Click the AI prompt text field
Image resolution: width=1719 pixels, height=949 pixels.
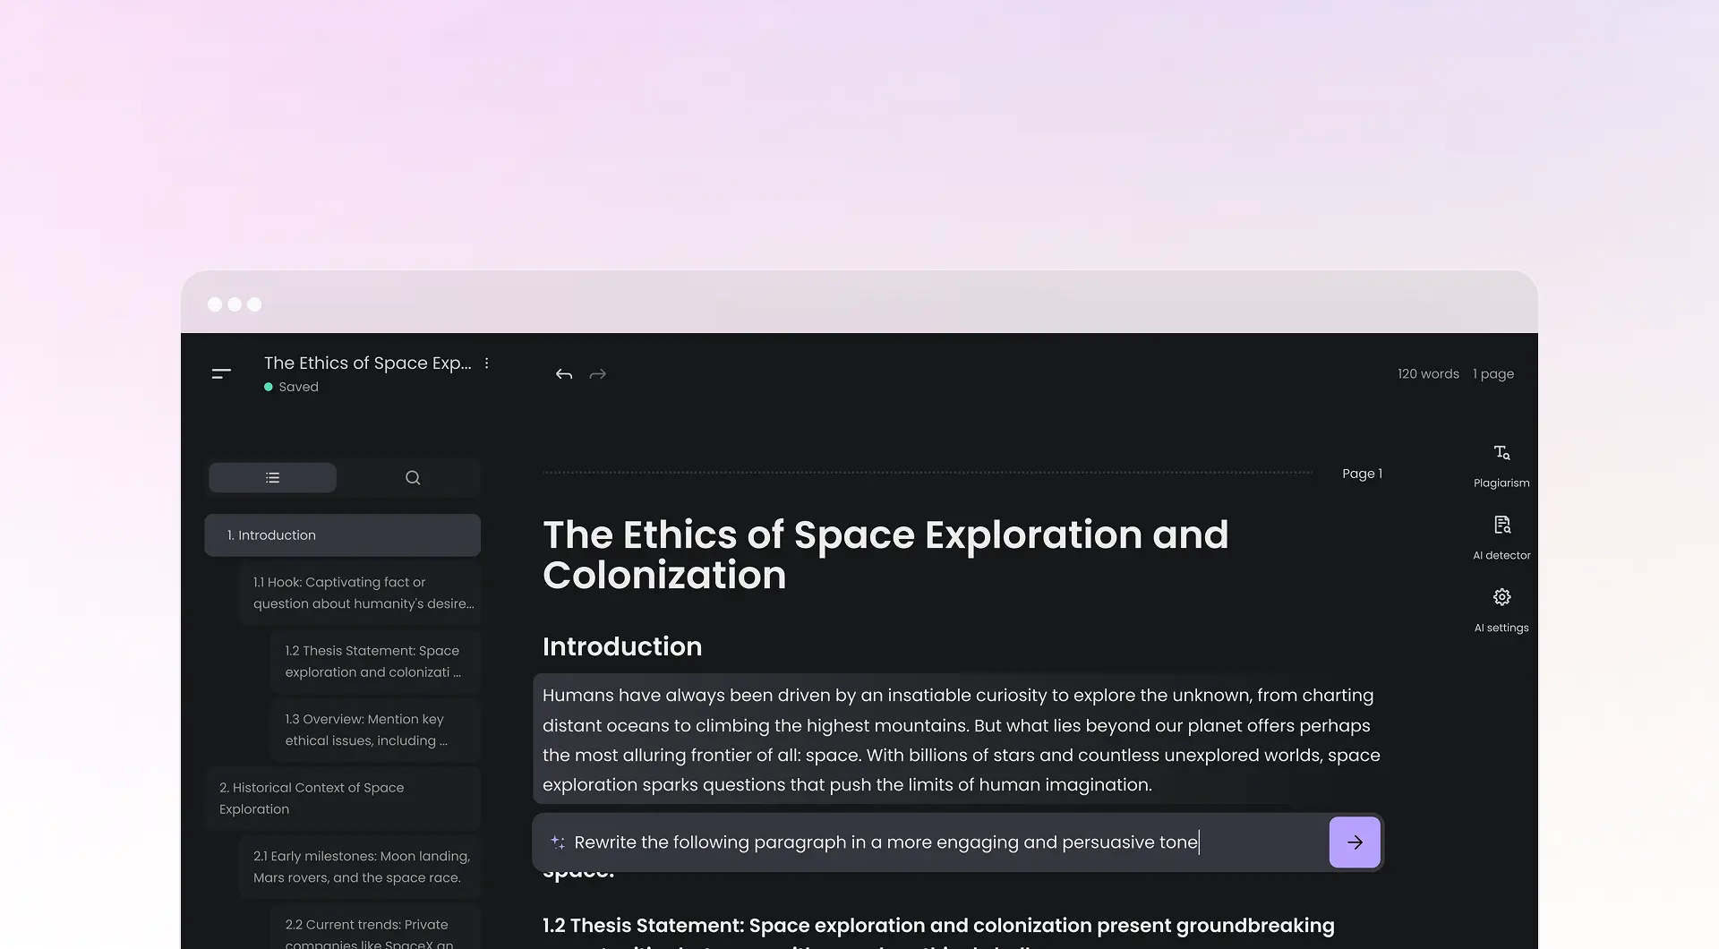click(x=940, y=842)
